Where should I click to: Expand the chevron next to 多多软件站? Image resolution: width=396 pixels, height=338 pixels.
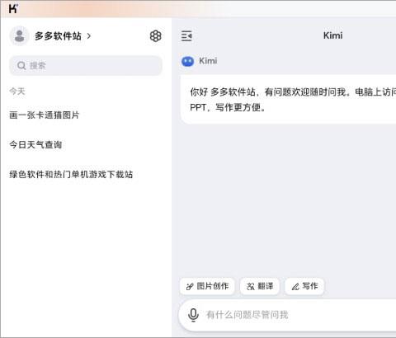coord(89,36)
